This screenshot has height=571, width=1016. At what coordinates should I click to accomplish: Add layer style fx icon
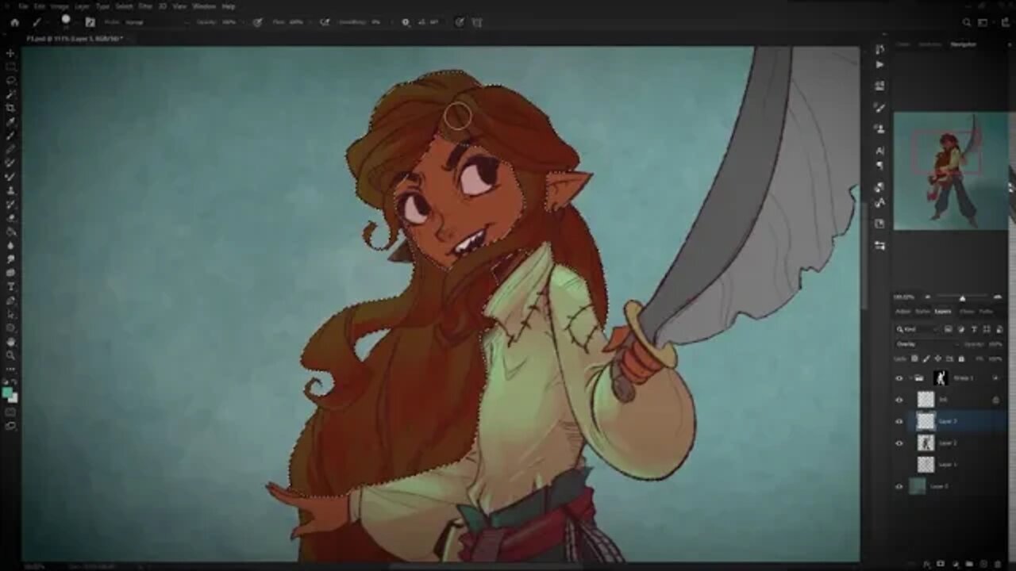coord(926,564)
